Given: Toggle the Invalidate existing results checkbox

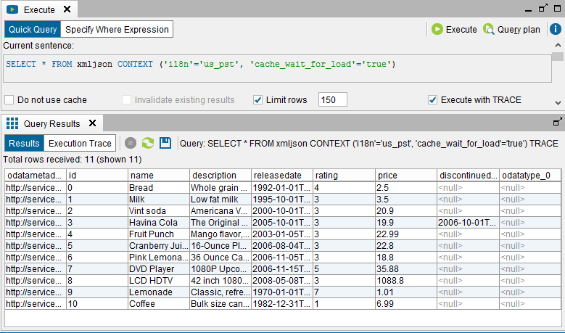Looking at the screenshot, I should 126,100.
